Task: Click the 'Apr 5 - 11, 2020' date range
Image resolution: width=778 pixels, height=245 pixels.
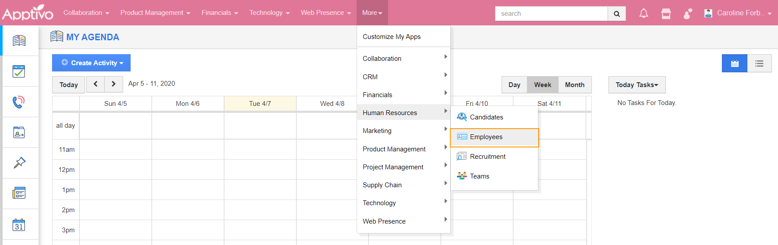Action: [x=152, y=84]
